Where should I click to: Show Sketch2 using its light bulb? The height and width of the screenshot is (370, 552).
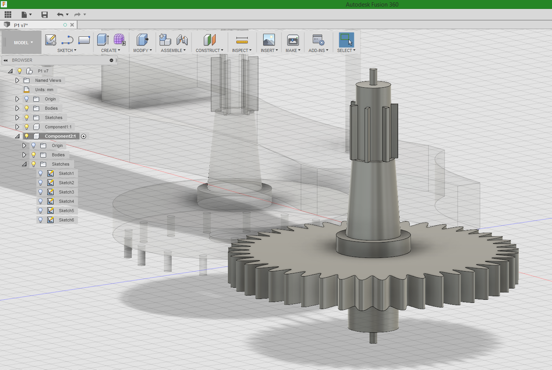40,183
